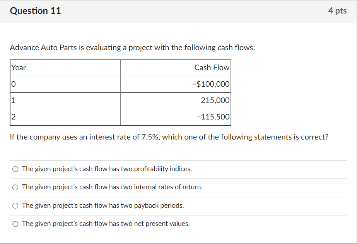Image resolution: width=357 pixels, height=244 pixels.
Task: Select the −115,500 cash flow cell
Action: [176, 117]
